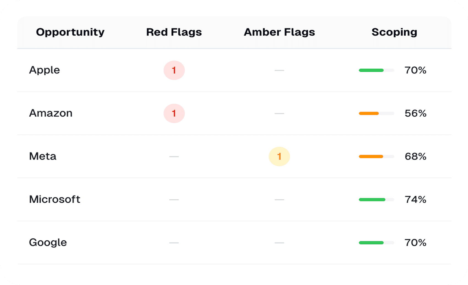Screen dimensions: 468x285
Task: Sort by Opportunity column header
Action: (70, 32)
